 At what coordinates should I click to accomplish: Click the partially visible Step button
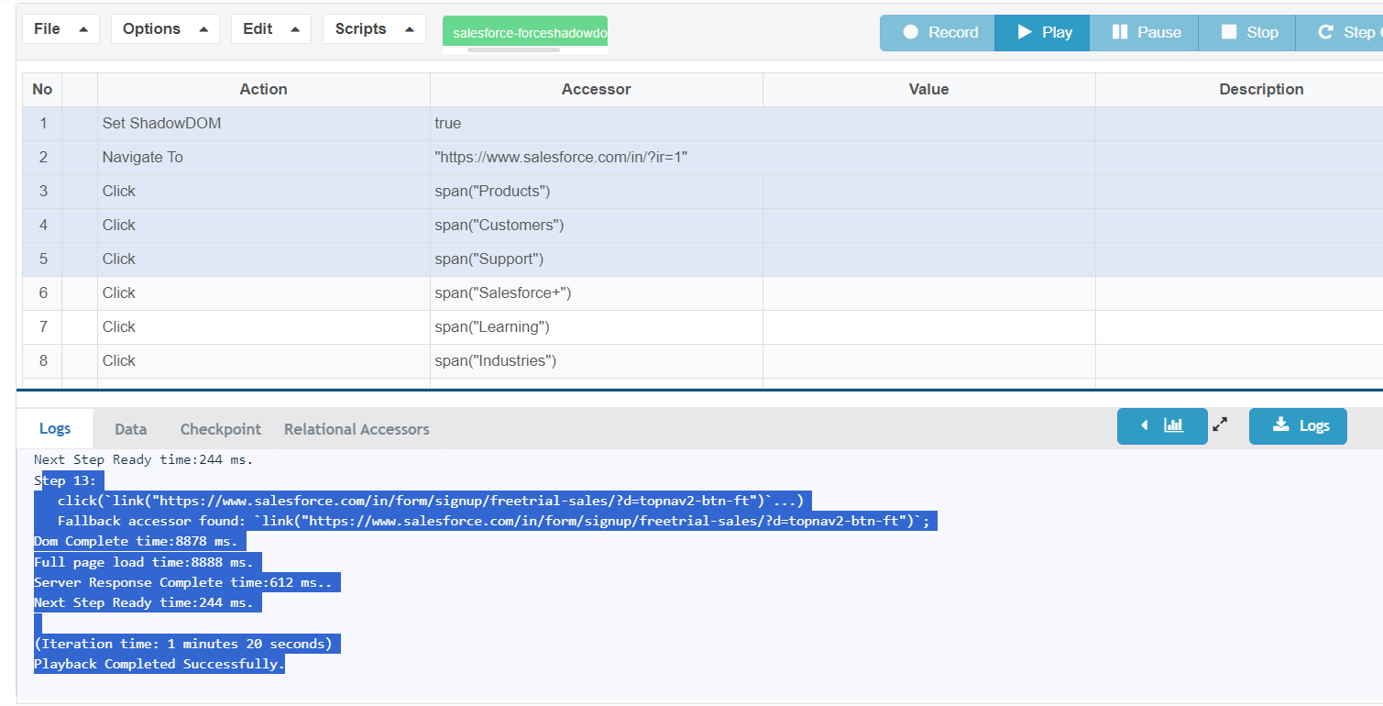pyautogui.click(x=1340, y=33)
